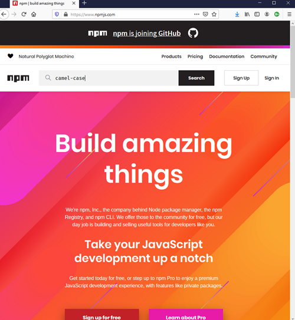Minimize the Firefox window
The width and height of the screenshot is (295, 320).
260,3
